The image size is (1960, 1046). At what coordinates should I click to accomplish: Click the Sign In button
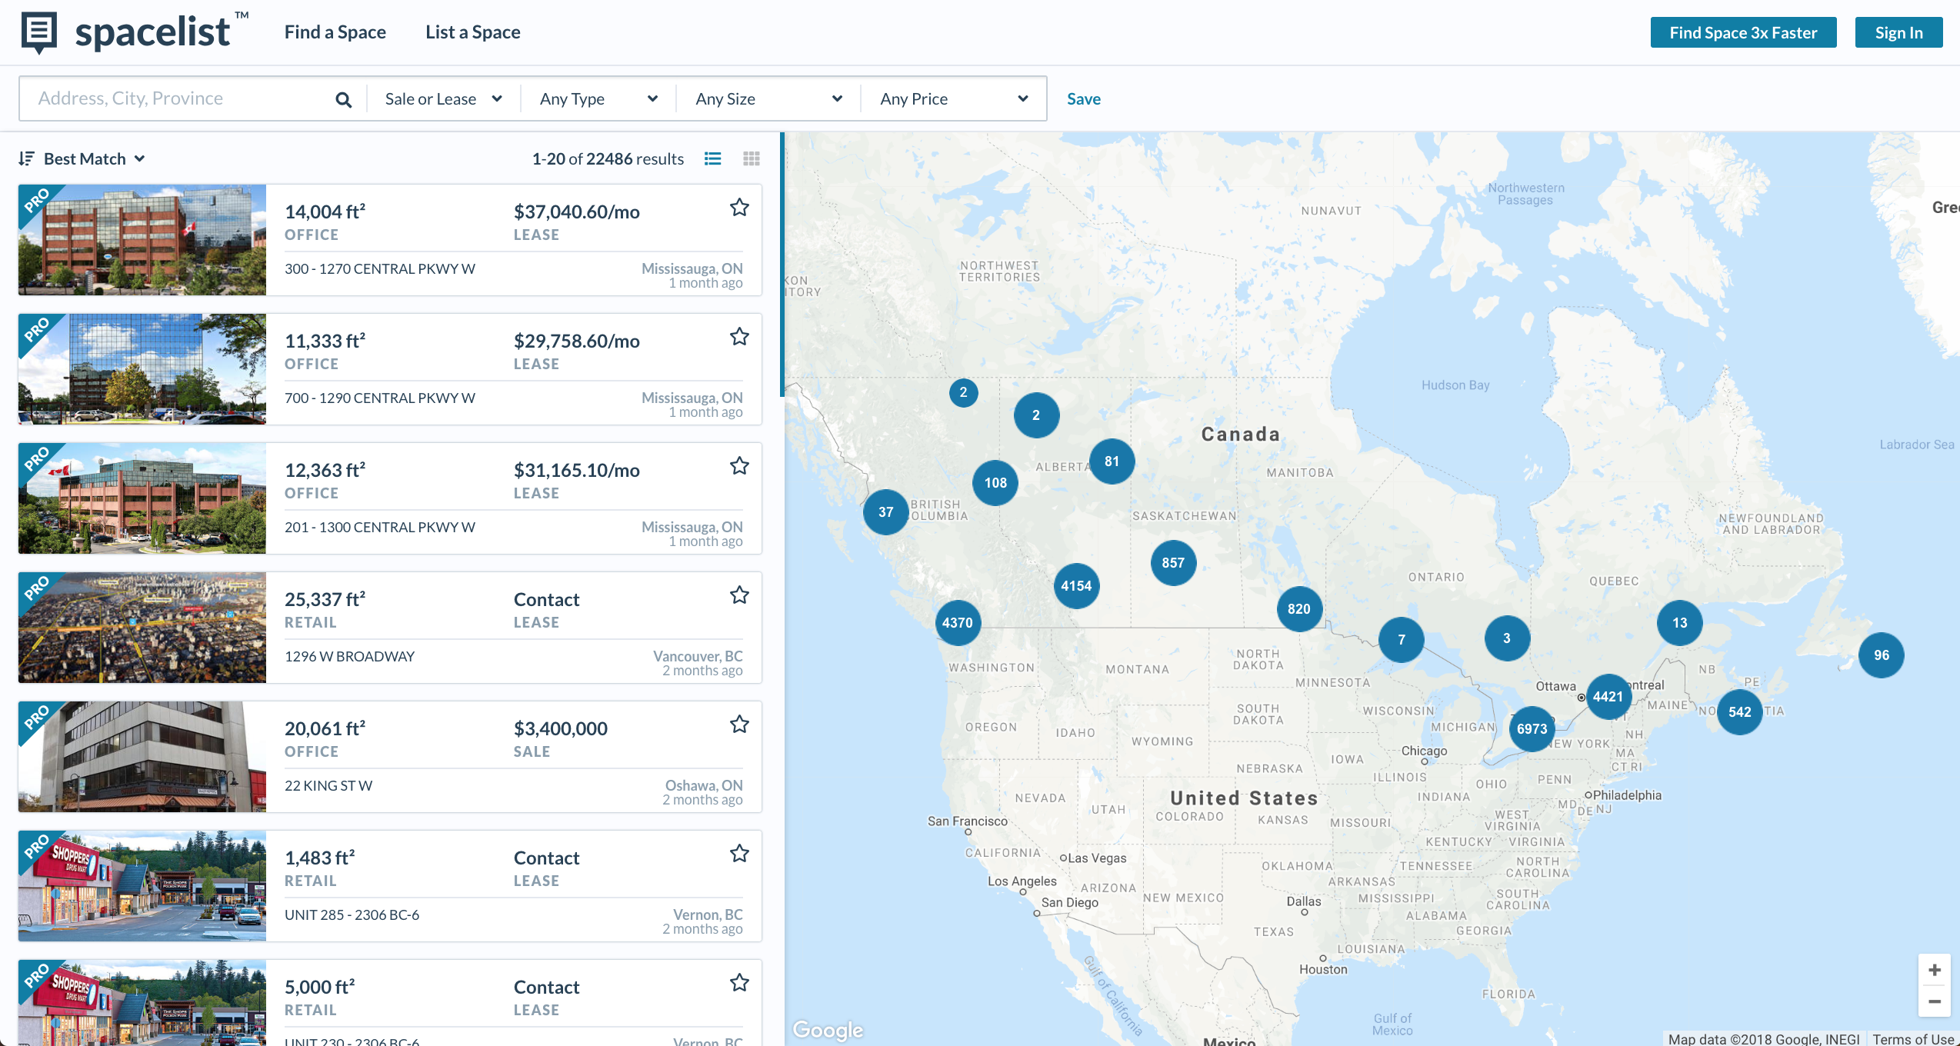1898,32
